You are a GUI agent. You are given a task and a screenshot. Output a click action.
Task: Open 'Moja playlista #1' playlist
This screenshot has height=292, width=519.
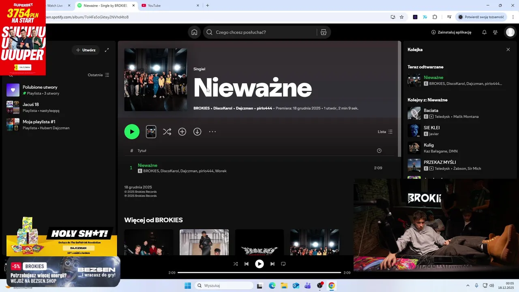(59, 125)
